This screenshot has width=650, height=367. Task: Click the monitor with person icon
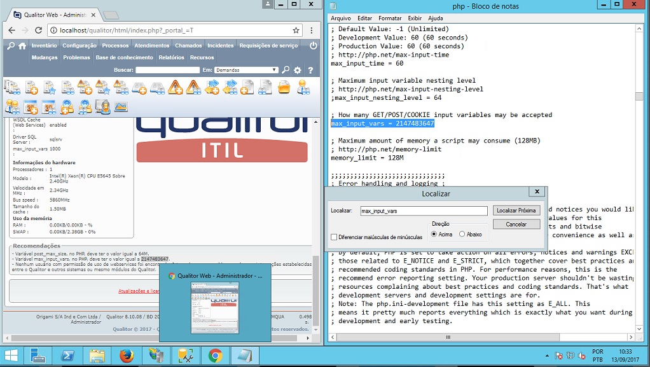tap(103, 107)
